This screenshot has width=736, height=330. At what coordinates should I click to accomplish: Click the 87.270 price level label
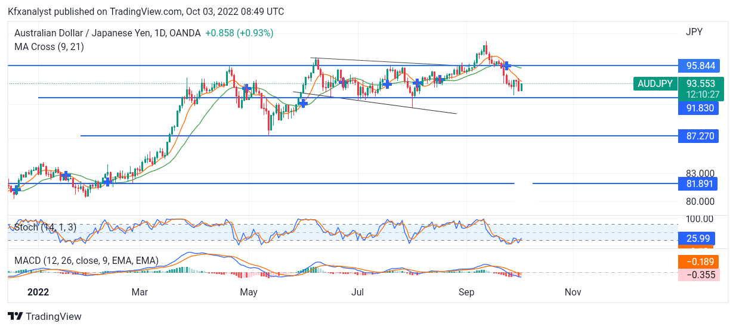(x=698, y=136)
